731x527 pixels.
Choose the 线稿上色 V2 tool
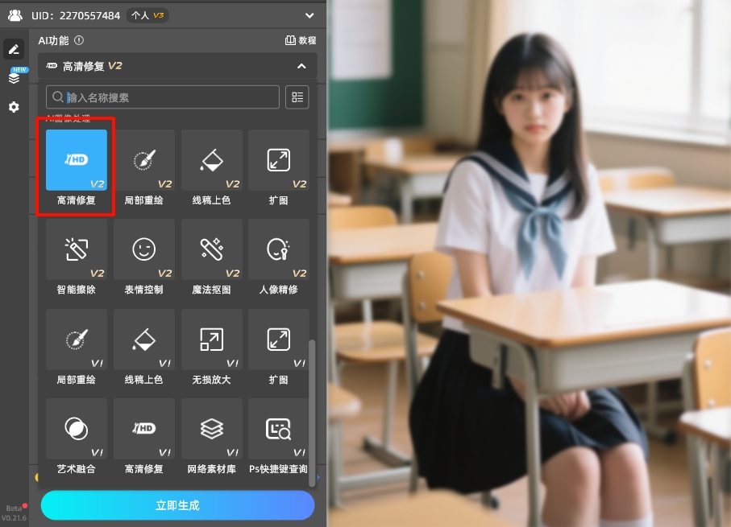[211, 160]
